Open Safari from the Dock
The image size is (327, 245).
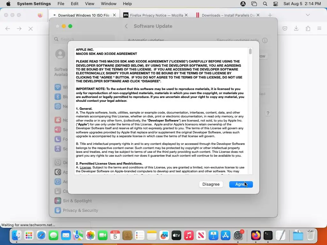41,235
